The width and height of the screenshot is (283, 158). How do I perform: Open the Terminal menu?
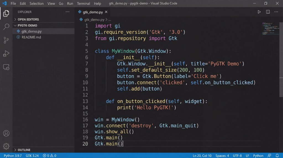[x=83, y=4]
